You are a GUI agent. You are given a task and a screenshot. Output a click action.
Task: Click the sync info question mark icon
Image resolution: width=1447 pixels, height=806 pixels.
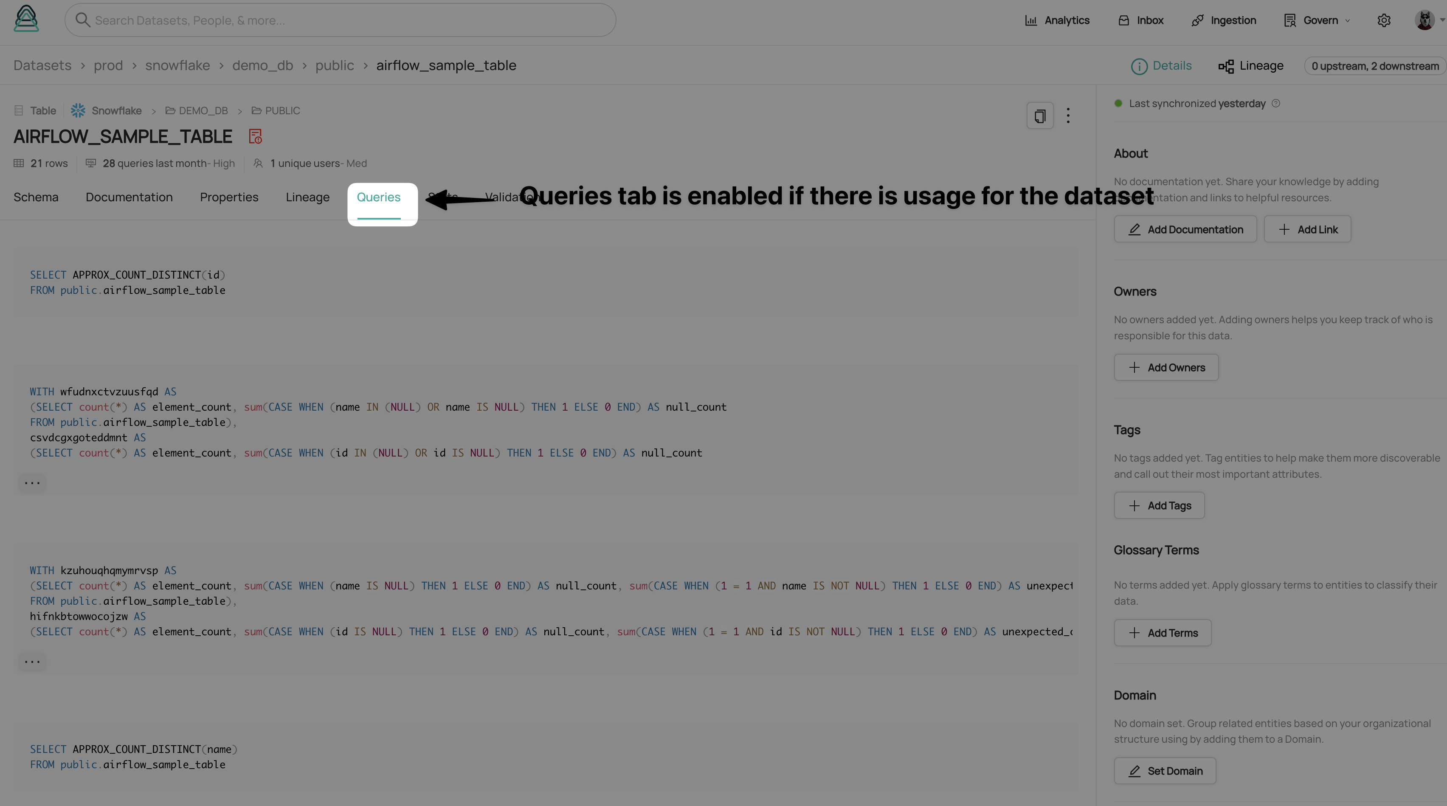1275,103
